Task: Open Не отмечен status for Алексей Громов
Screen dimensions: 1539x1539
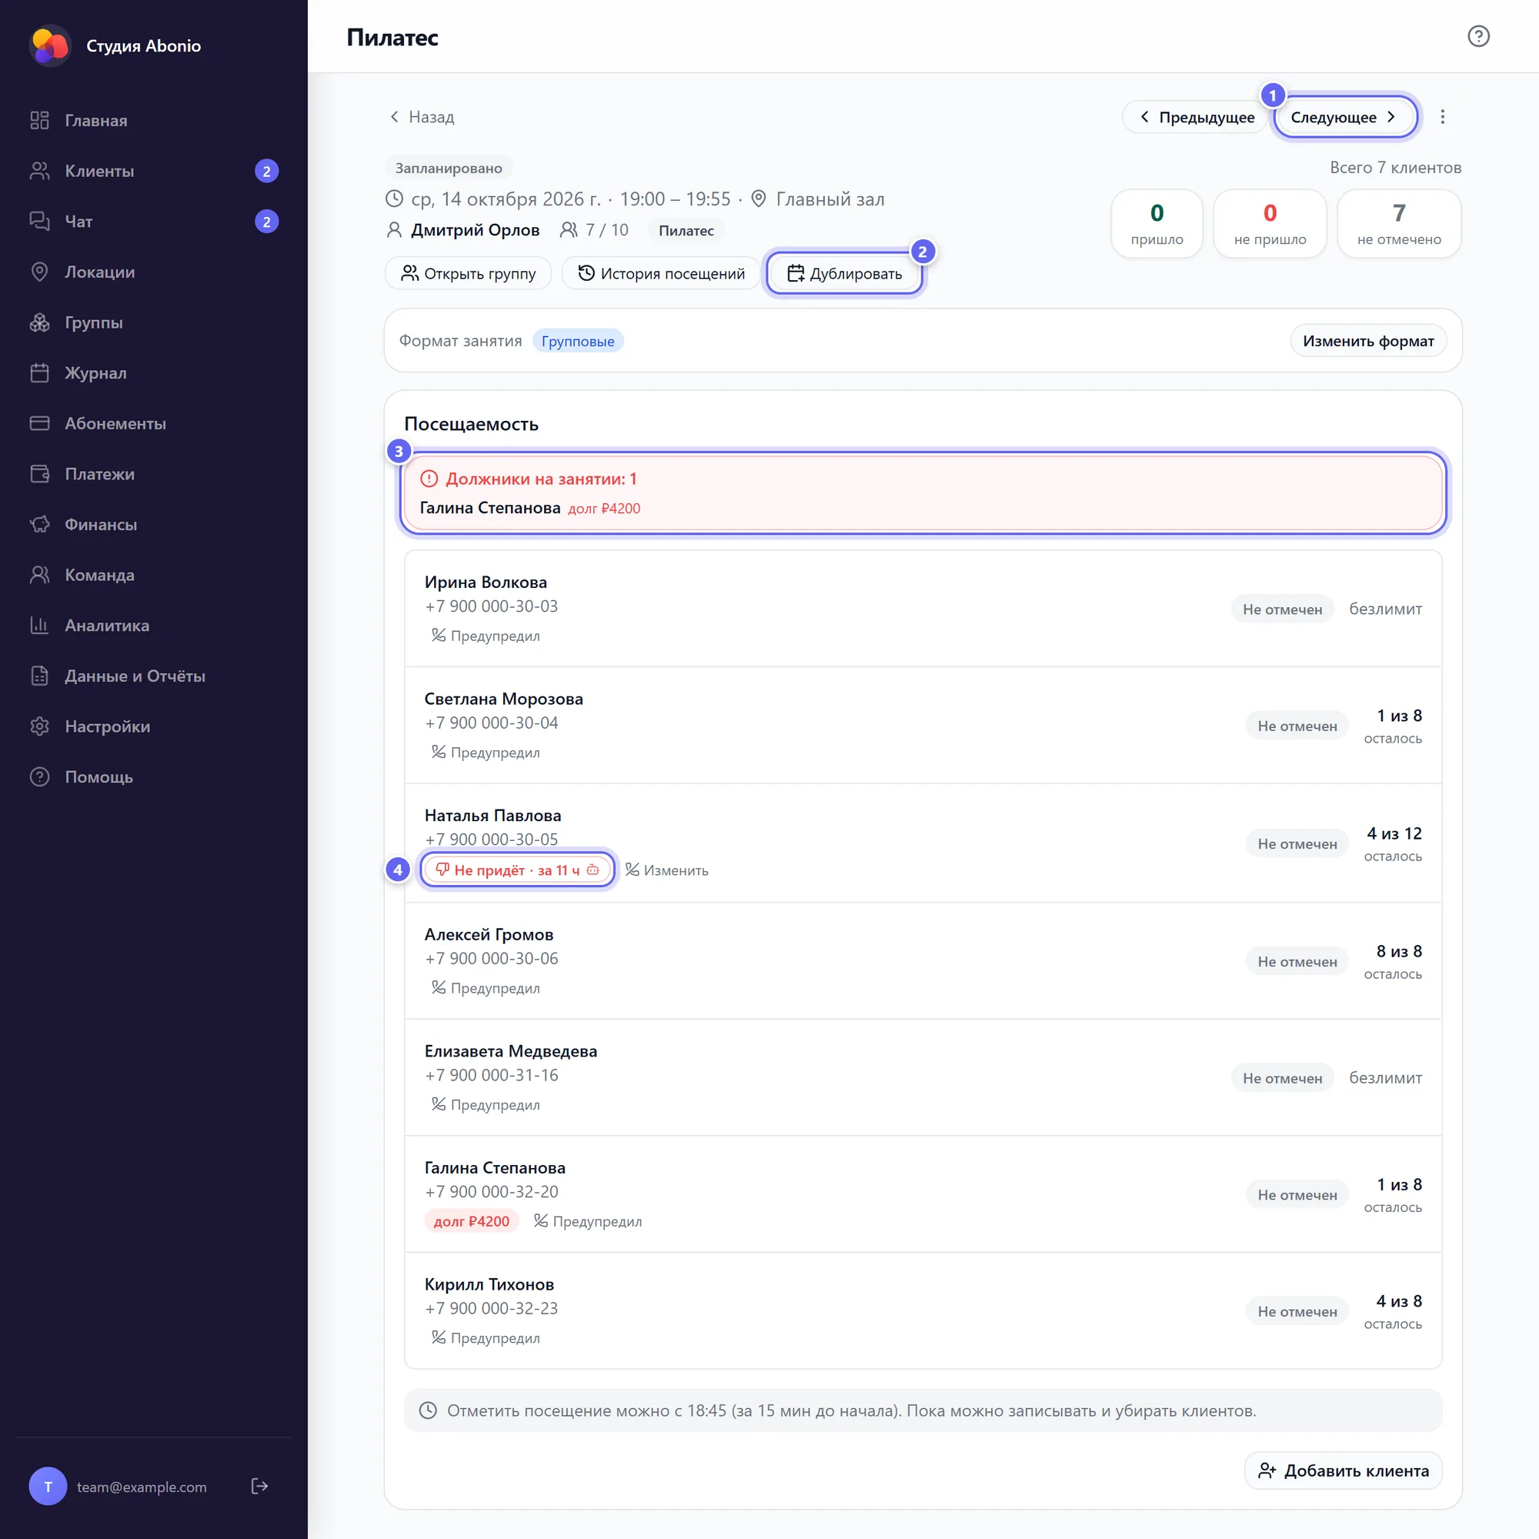Action: pos(1297,961)
